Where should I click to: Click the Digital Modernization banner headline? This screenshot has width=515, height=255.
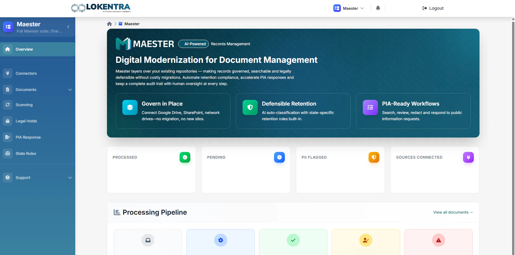(216, 60)
